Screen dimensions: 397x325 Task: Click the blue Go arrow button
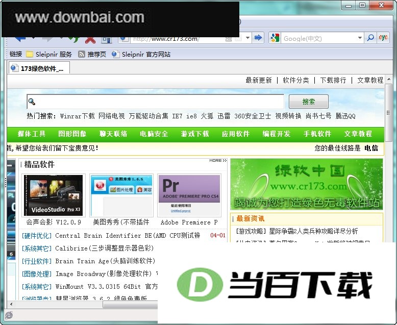tap(258, 38)
